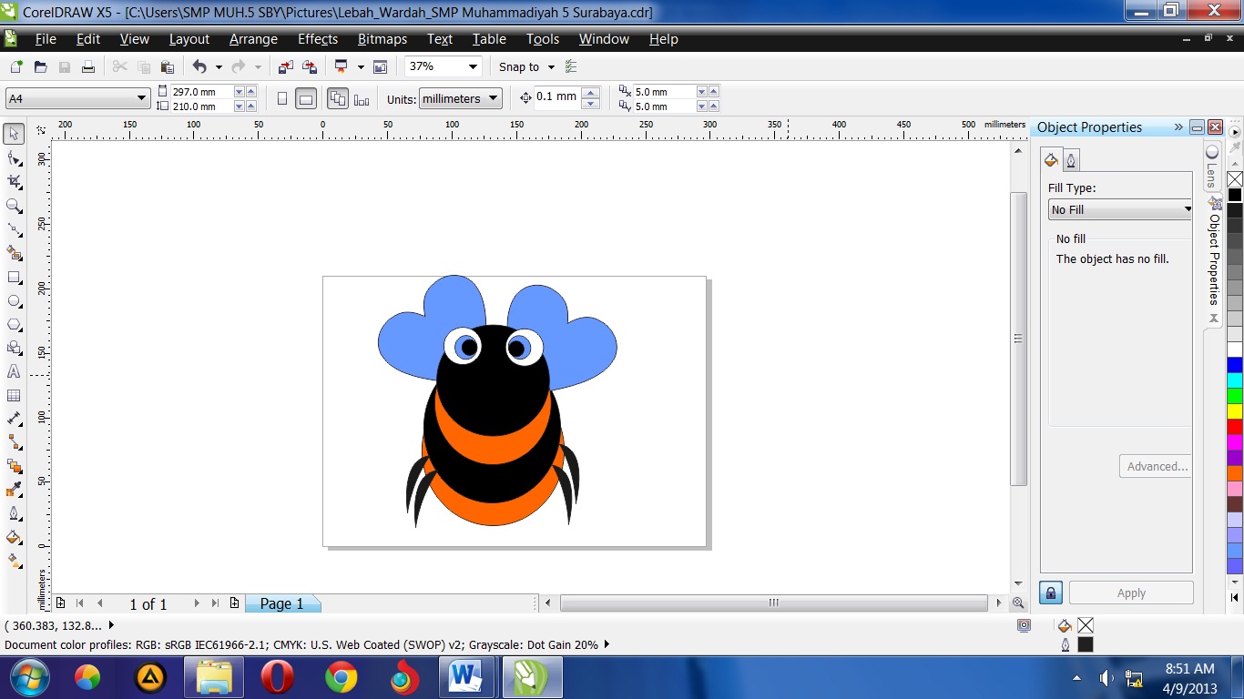
Task: Click the Export icon
Action: click(310, 66)
